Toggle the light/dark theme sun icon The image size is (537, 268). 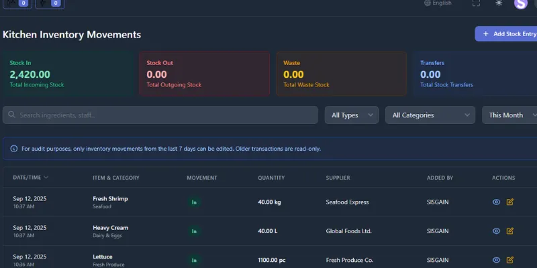coord(499,3)
